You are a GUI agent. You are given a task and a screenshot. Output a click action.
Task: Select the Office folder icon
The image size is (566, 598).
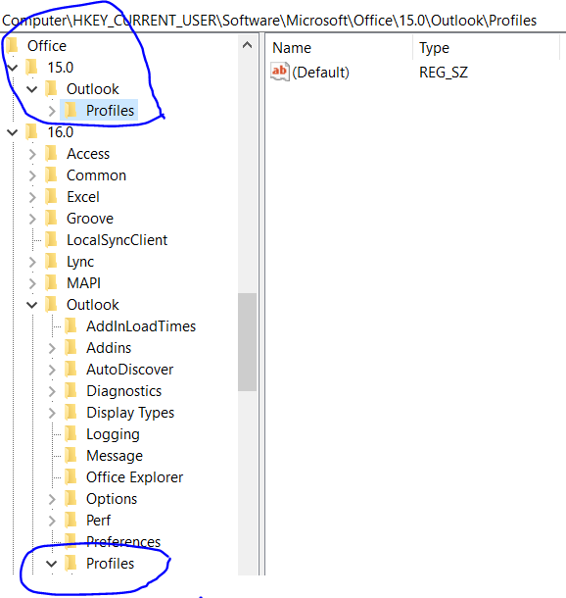pos(13,46)
